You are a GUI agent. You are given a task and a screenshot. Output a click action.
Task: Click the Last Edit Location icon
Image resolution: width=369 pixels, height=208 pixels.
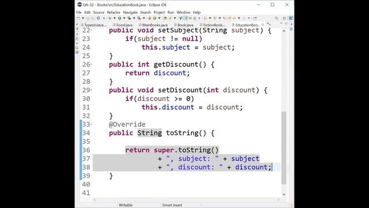(224, 18)
